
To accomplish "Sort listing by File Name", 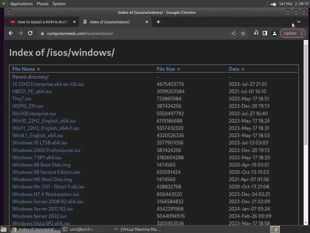I will (x=24, y=69).
